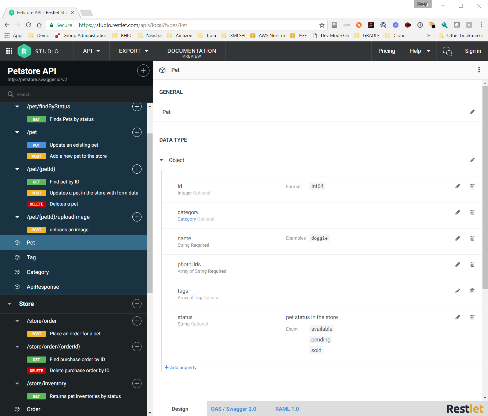Edit the status property
The height and width of the screenshot is (416, 488).
(x=458, y=317)
